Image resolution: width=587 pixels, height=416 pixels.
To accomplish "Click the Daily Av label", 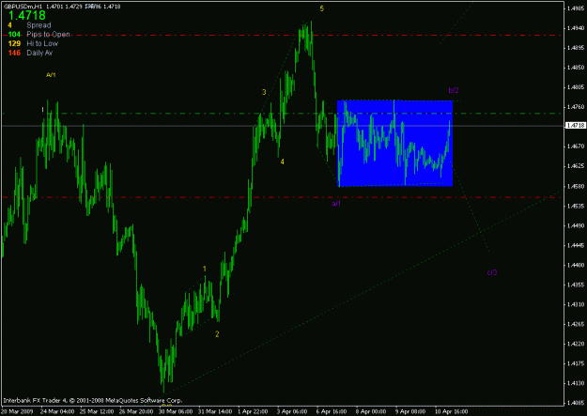I will [39, 53].
